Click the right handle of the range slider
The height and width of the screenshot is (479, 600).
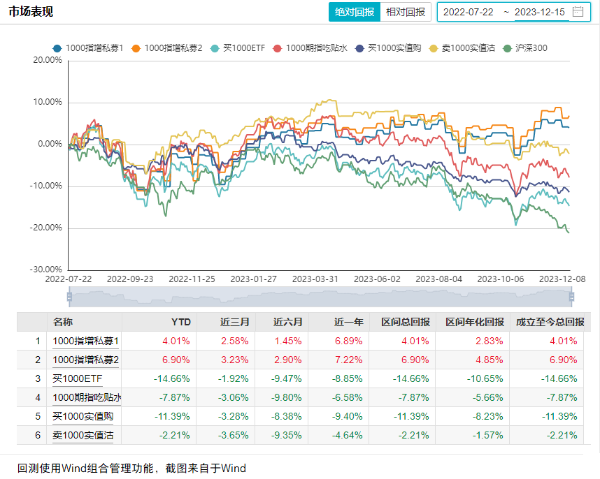click(x=571, y=297)
